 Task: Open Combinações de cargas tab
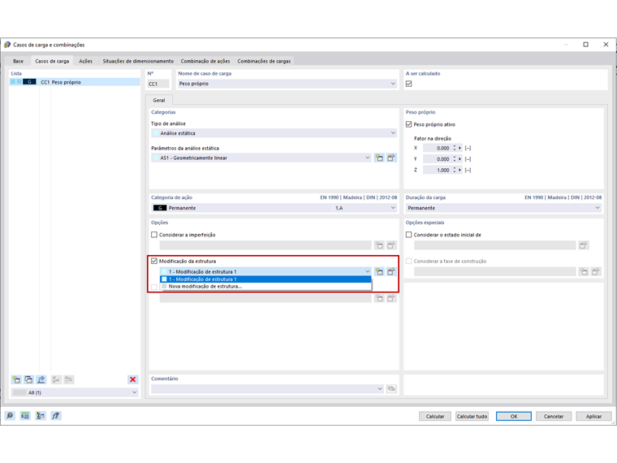click(x=264, y=61)
